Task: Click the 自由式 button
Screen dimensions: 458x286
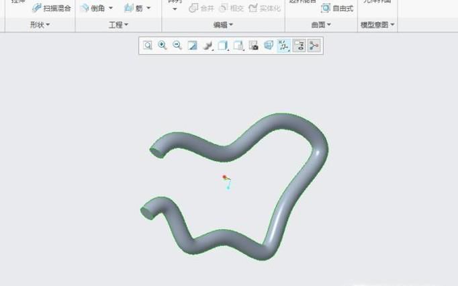Action: click(x=337, y=9)
